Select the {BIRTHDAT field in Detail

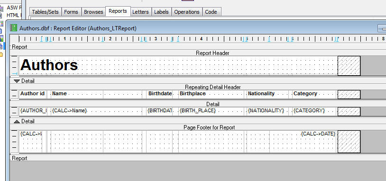pyautogui.click(x=159, y=111)
